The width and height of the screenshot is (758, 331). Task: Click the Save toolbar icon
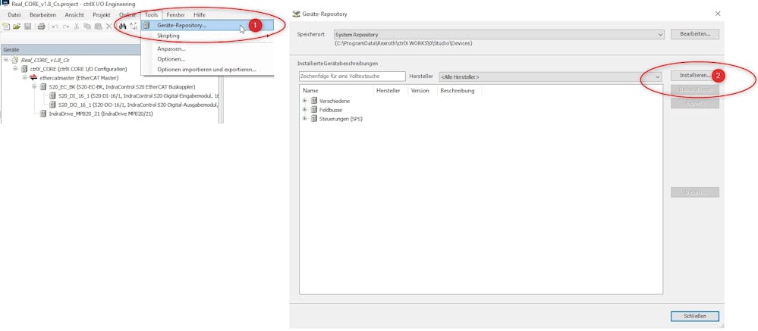[x=28, y=27]
